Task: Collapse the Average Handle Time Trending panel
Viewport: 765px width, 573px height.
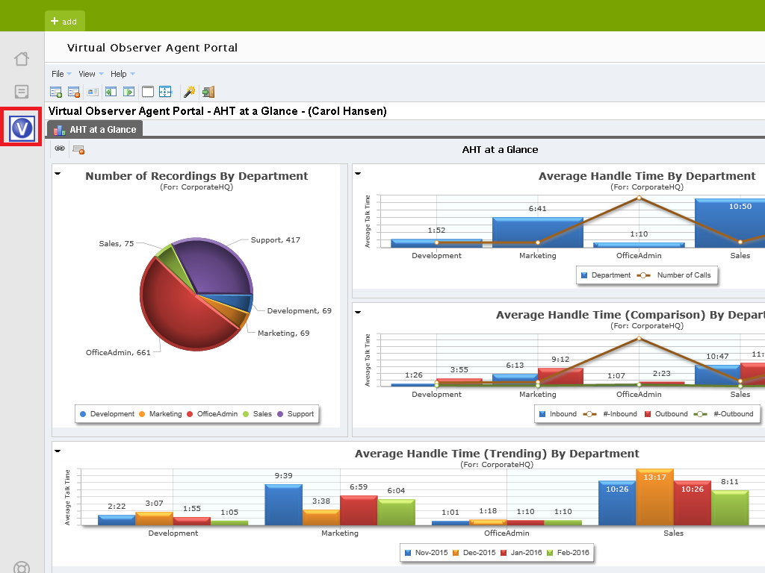Action: pyautogui.click(x=58, y=451)
